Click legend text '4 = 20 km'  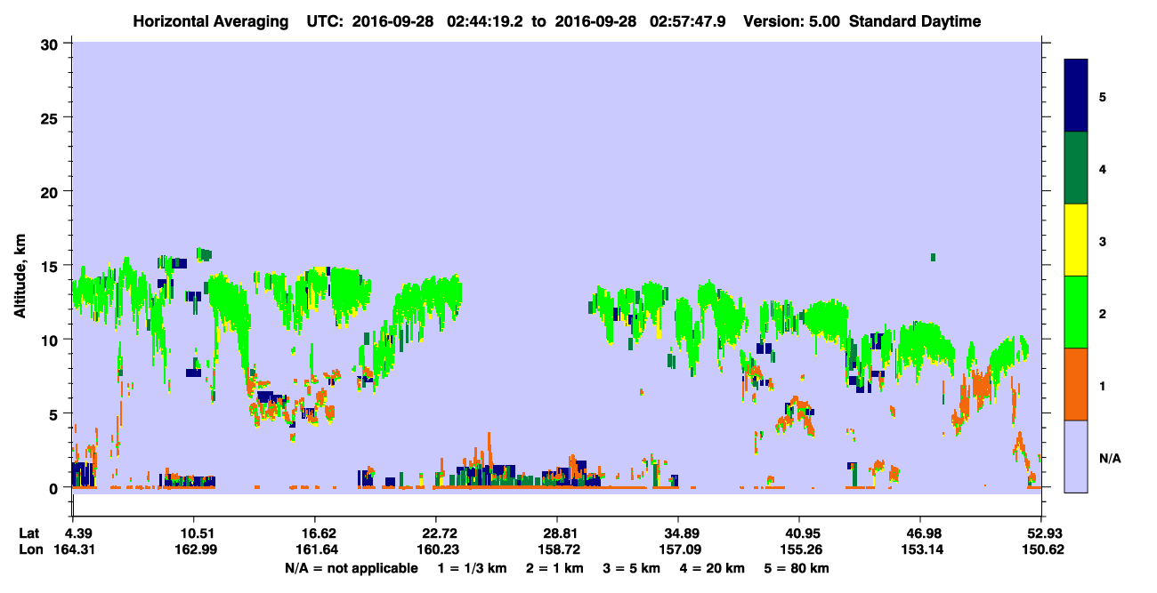coord(714,568)
